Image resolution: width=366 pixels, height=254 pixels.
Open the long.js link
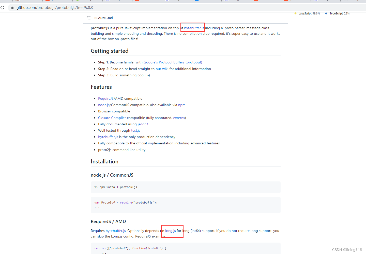pyautogui.click(x=171, y=231)
